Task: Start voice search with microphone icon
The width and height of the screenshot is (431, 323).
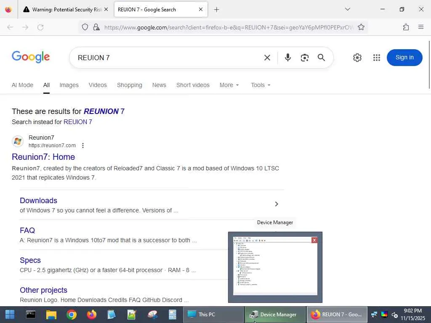Action: (288, 57)
